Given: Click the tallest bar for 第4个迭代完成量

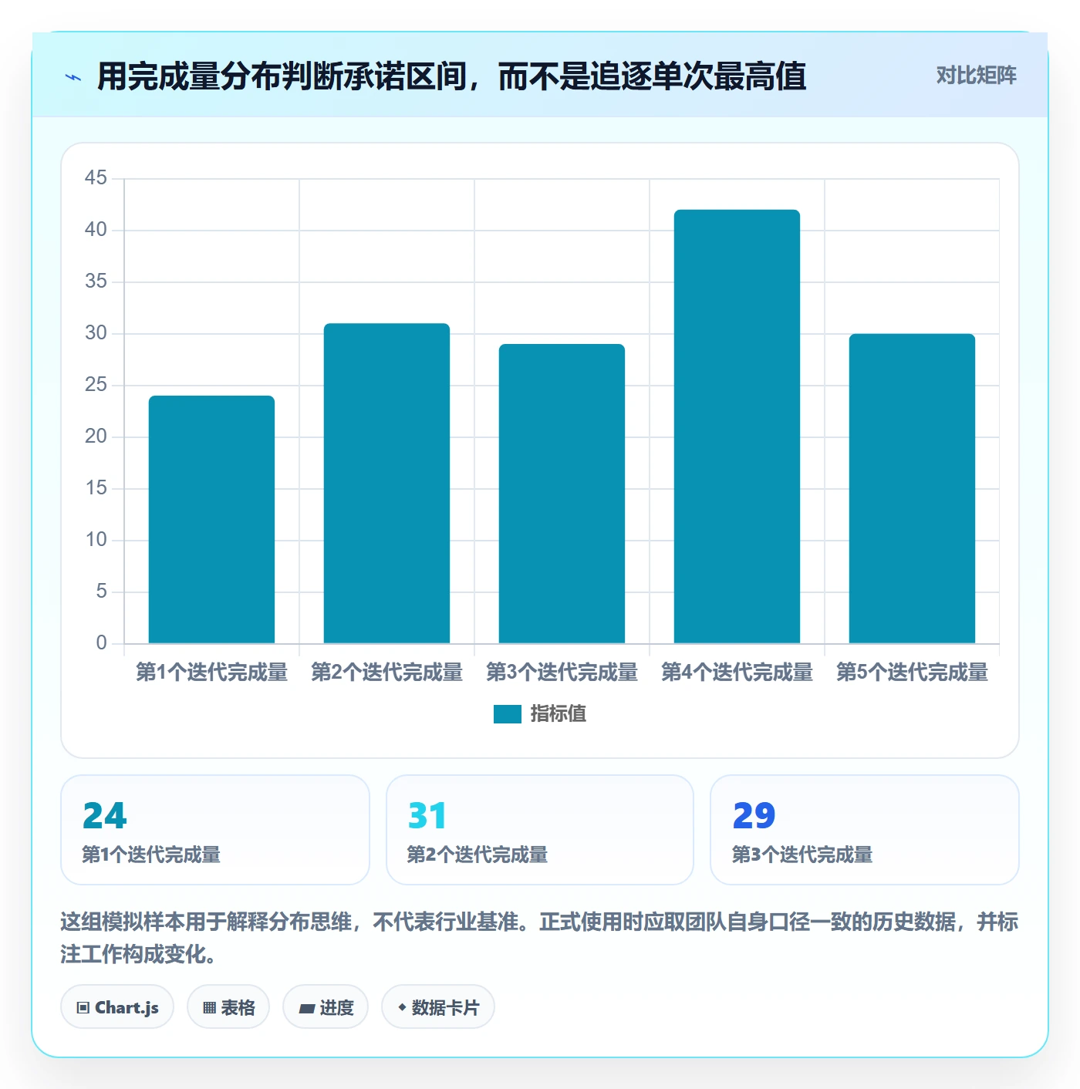Looking at the screenshot, I should pyautogui.click(x=737, y=426).
